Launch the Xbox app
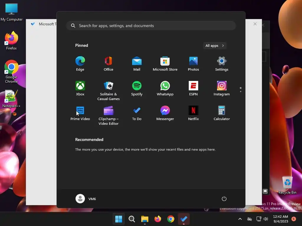302x226 pixels. [80, 88]
